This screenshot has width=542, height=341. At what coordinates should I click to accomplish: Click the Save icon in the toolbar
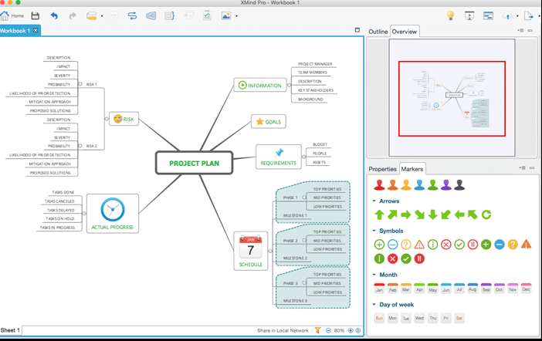click(x=35, y=15)
